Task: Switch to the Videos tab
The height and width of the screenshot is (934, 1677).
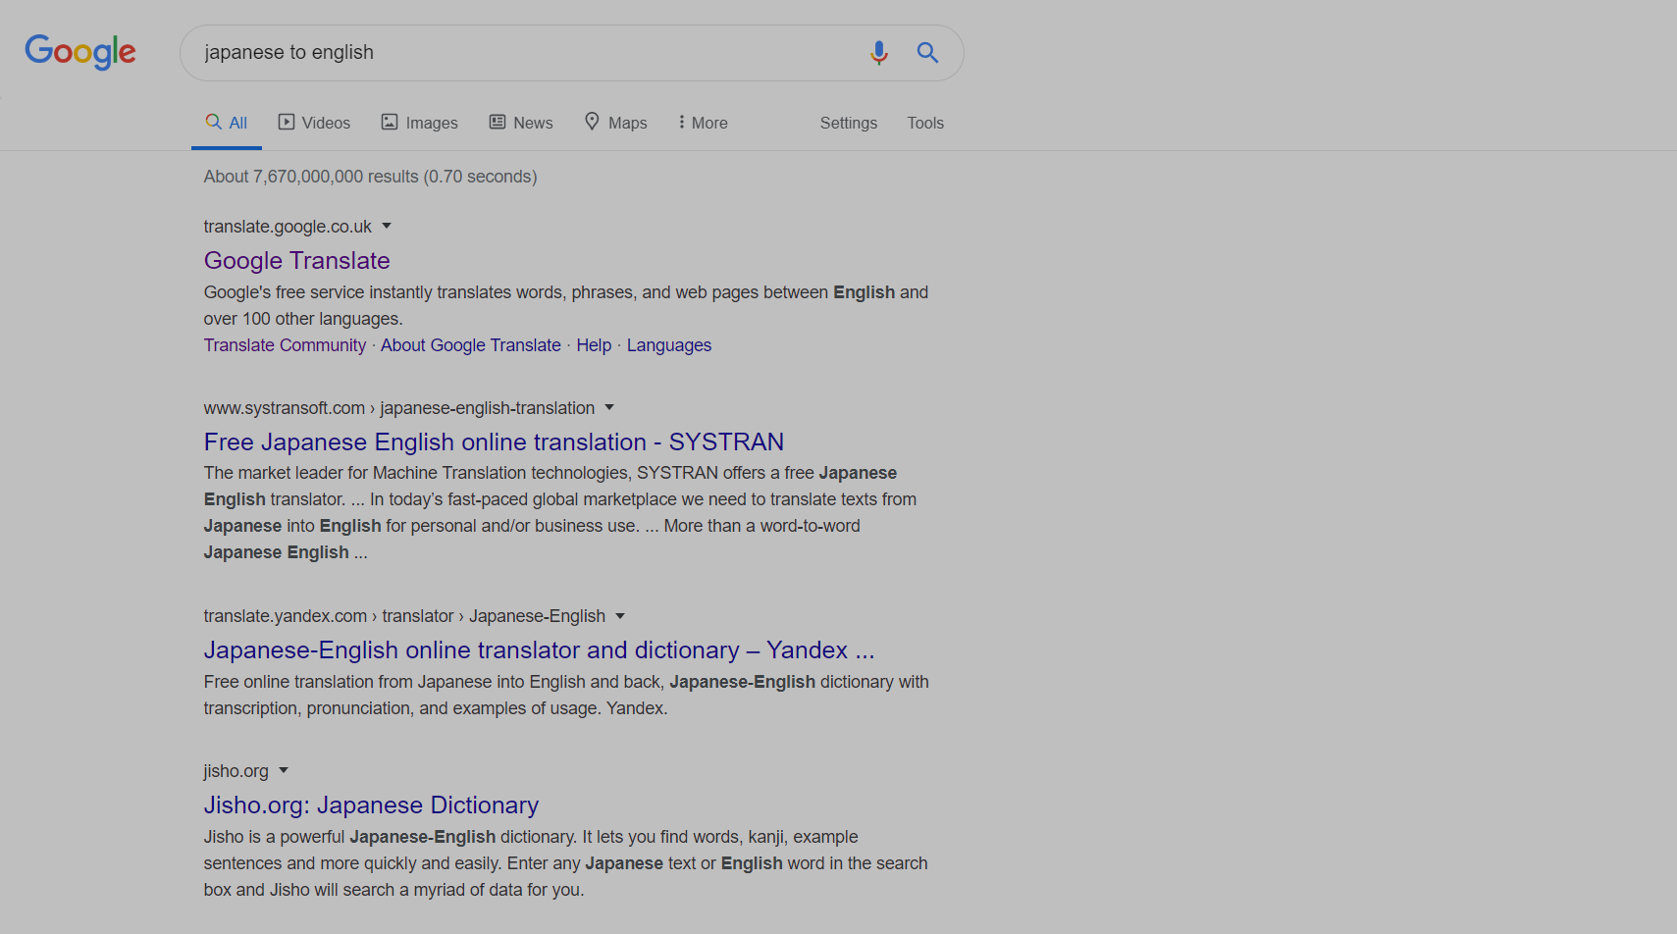Action: [314, 123]
